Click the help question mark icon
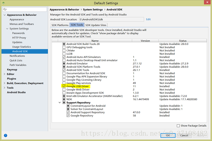 [5, 135]
